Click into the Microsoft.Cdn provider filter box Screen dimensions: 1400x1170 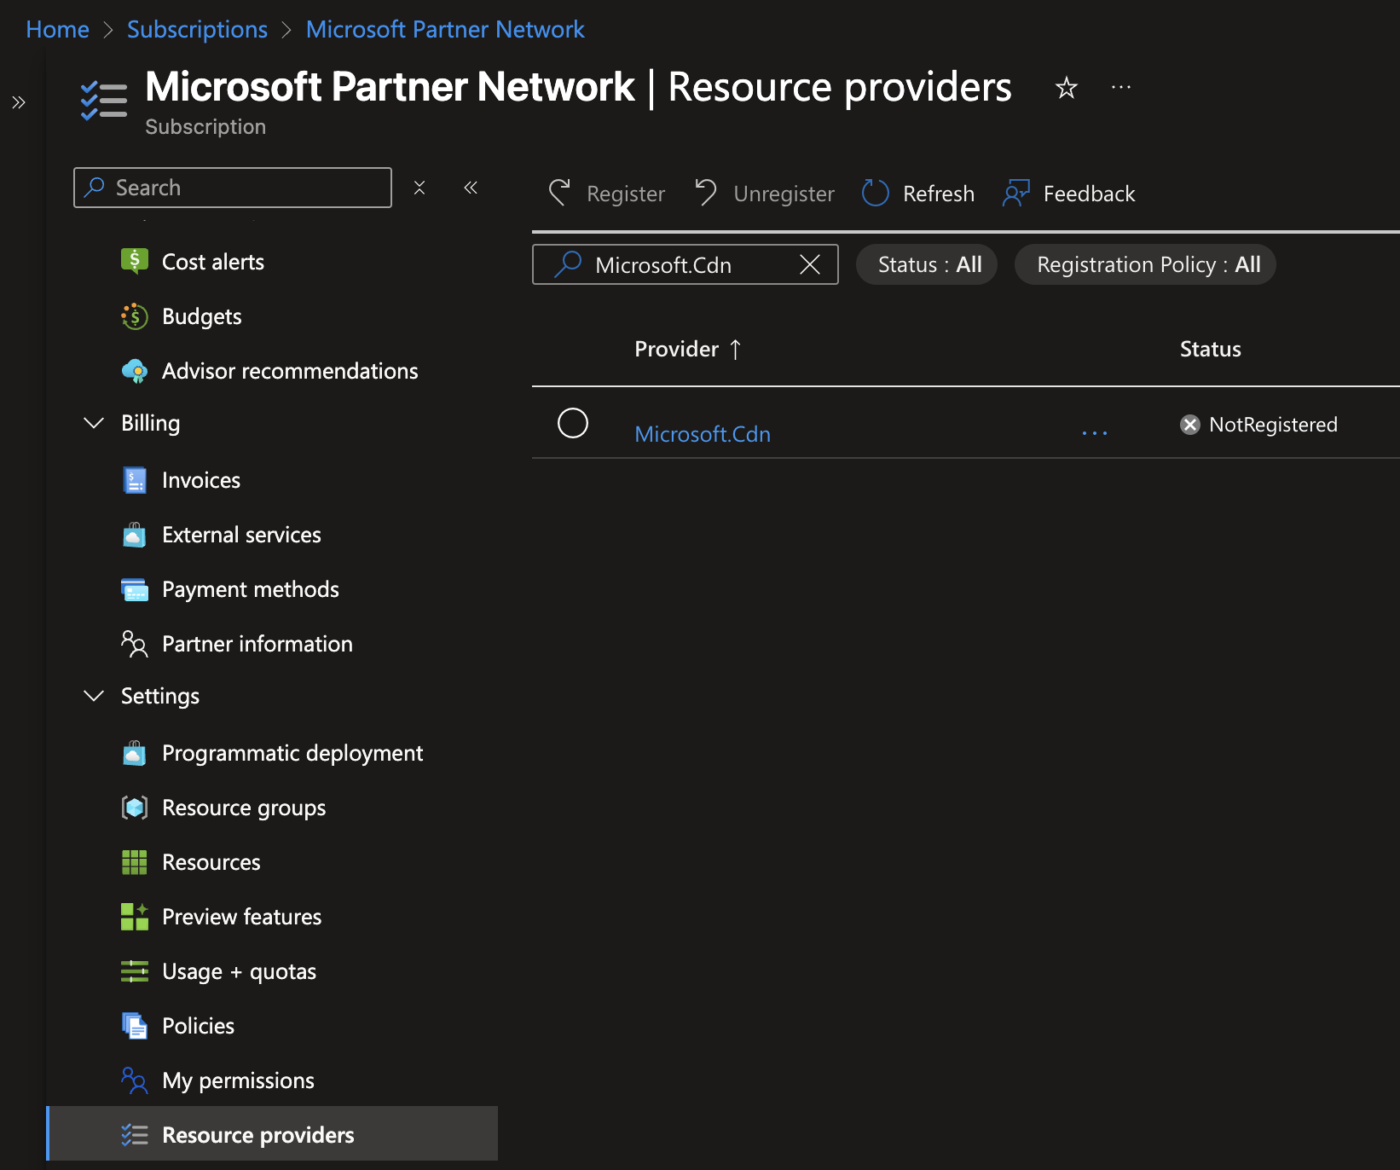(x=686, y=264)
